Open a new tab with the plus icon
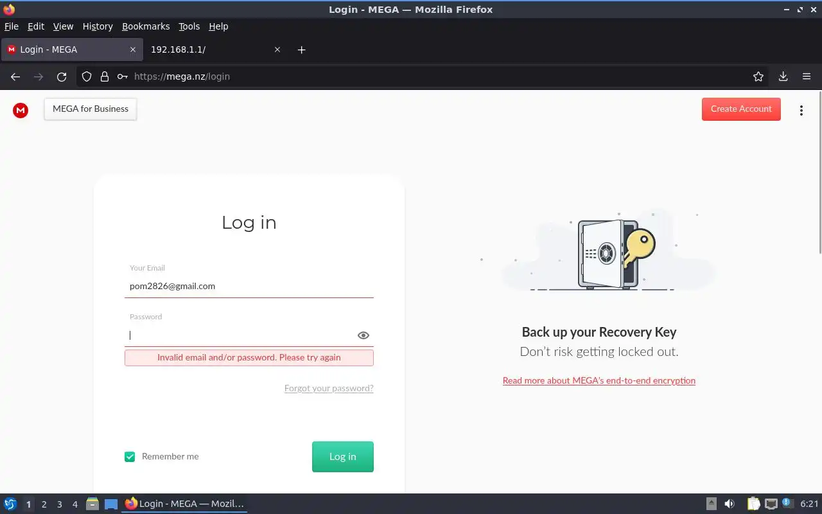Image resolution: width=822 pixels, height=514 pixels. pos(302,49)
